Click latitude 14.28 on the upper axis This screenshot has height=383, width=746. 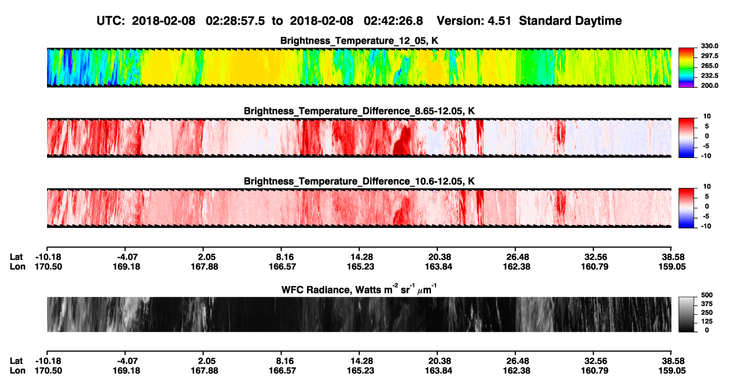[x=359, y=257]
